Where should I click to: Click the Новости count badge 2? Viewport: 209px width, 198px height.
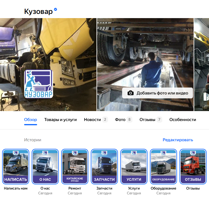pyautogui.click(x=105, y=120)
